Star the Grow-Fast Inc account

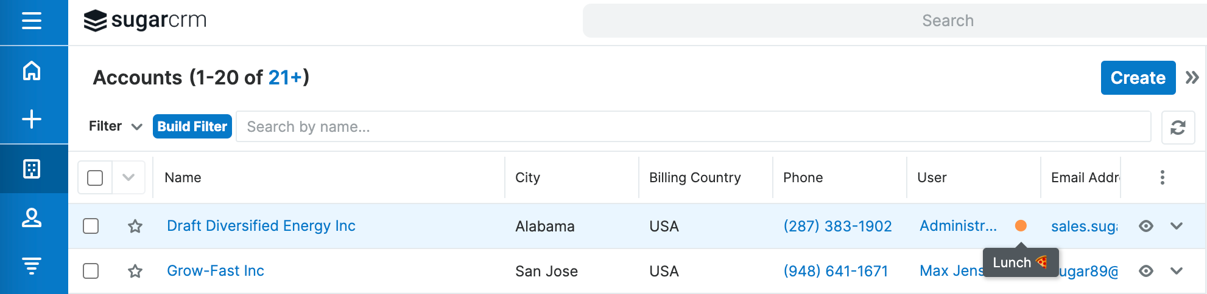(x=135, y=271)
